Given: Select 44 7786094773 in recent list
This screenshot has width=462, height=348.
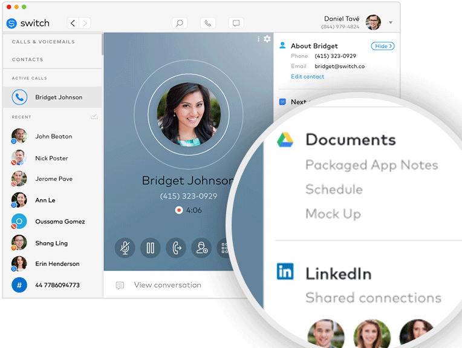Looking at the screenshot, I should pos(53,285).
